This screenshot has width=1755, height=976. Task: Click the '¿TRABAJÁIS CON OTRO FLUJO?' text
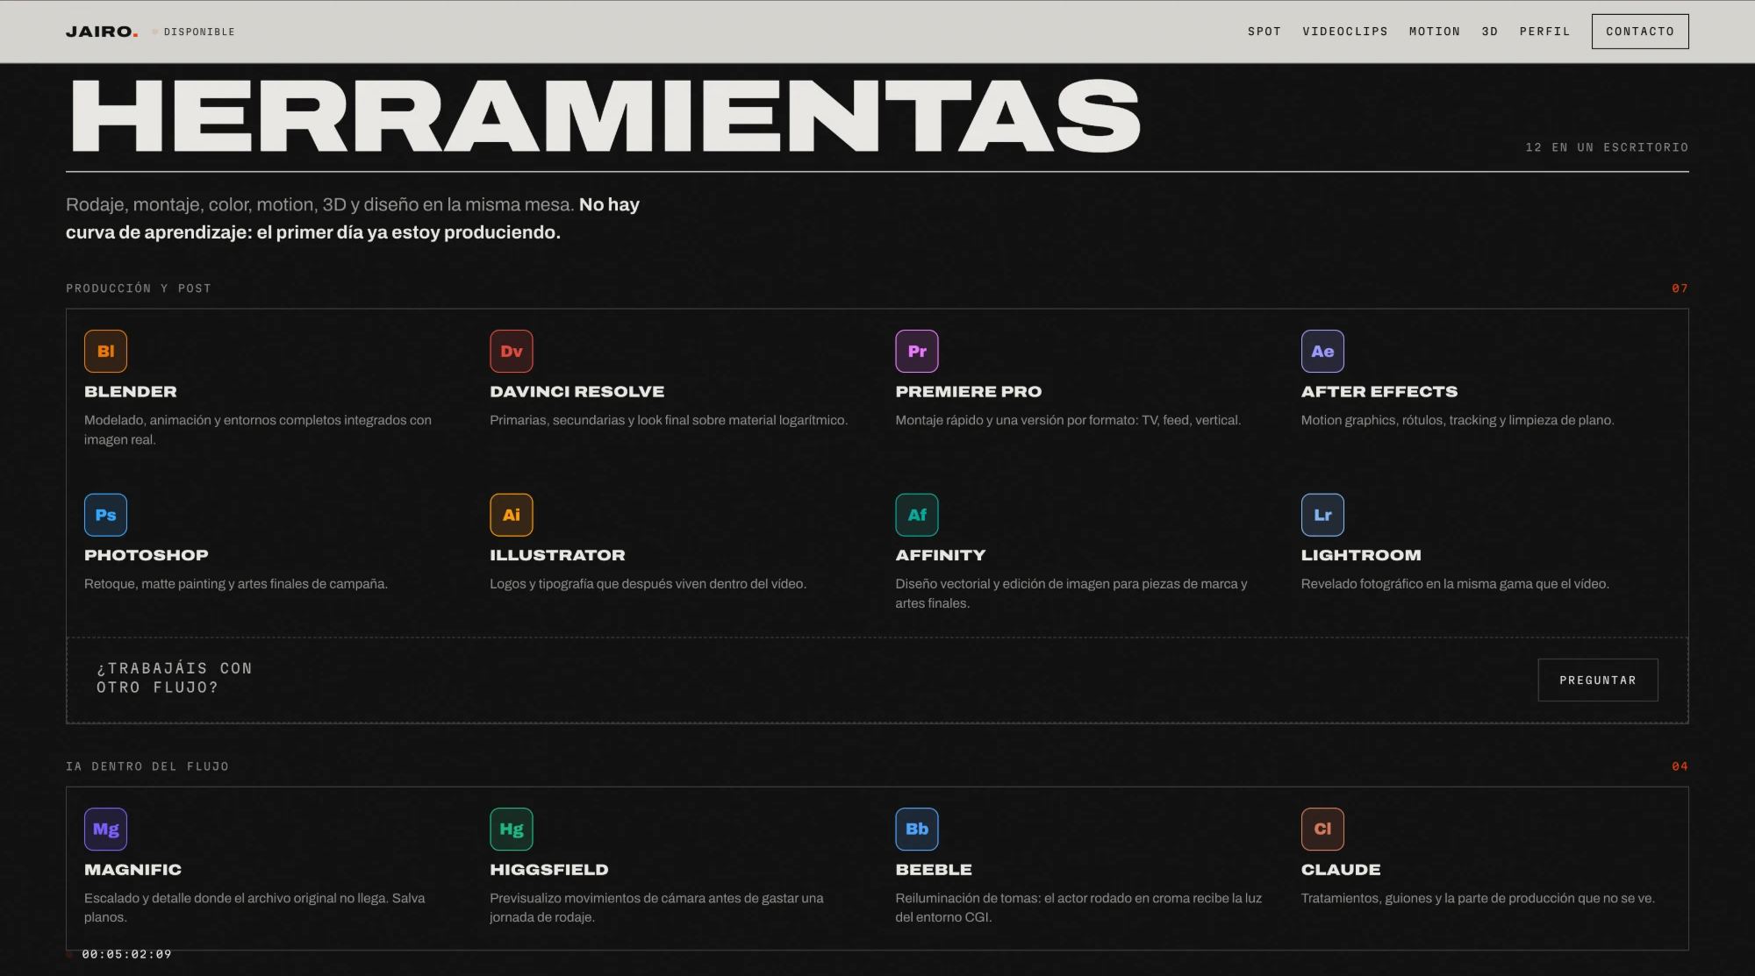click(175, 678)
